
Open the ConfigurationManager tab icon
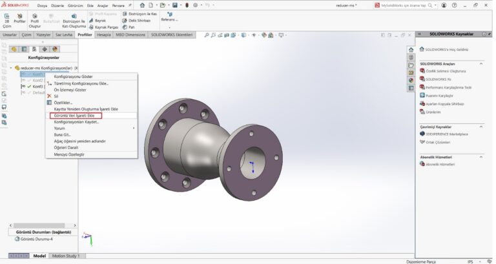[x=34, y=48]
